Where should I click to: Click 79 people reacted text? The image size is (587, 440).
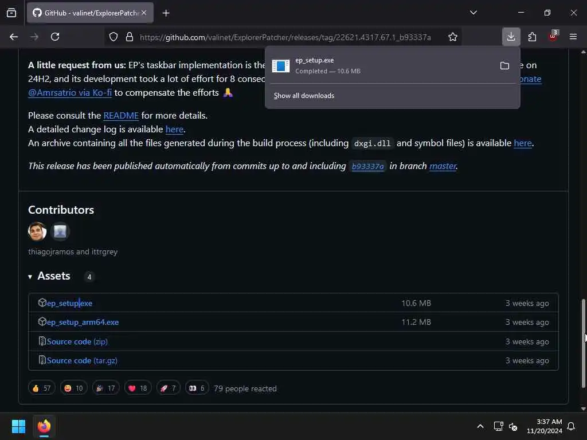(245, 389)
